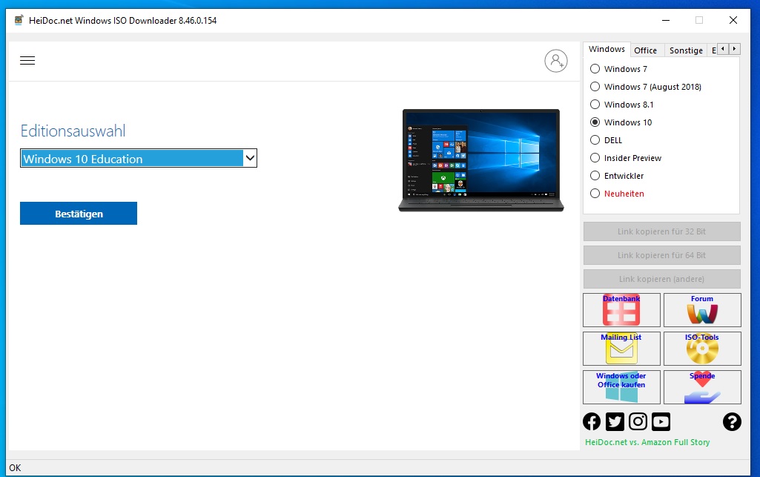The width and height of the screenshot is (760, 477).
Task: Click Link kopieren (andere) button
Action: pyautogui.click(x=661, y=279)
